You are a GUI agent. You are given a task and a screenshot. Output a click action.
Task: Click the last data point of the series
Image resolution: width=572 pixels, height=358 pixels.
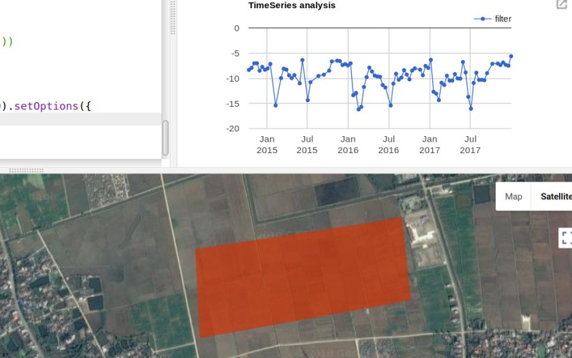[x=511, y=56]
